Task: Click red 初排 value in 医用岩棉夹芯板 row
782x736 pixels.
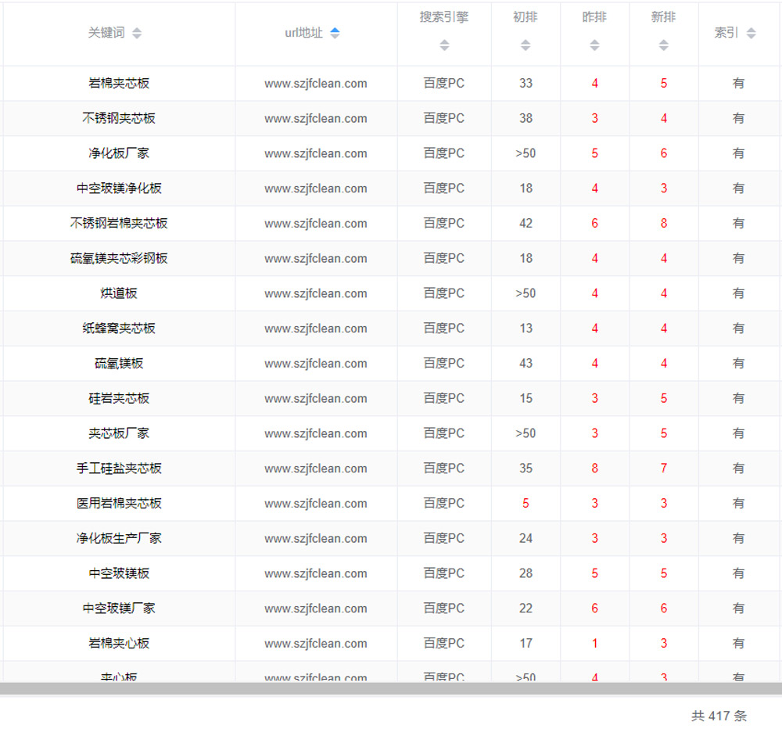Action: coord(526,504)
